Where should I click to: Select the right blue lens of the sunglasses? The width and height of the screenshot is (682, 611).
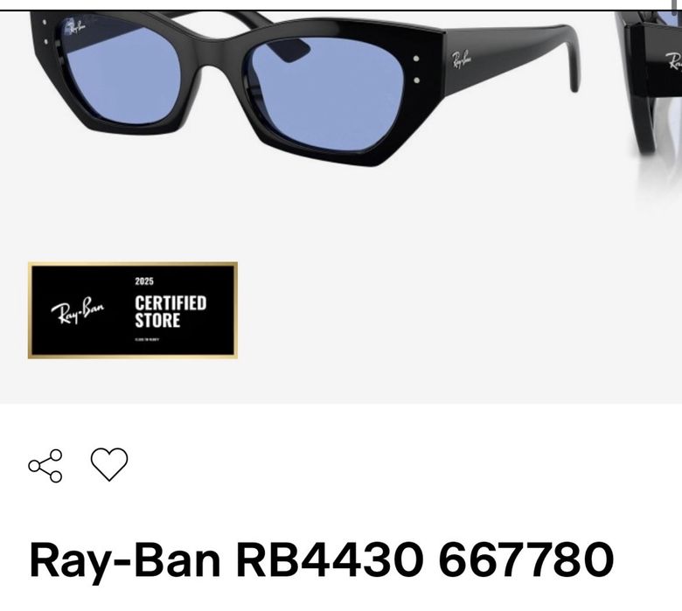click(x=327, y=93)
